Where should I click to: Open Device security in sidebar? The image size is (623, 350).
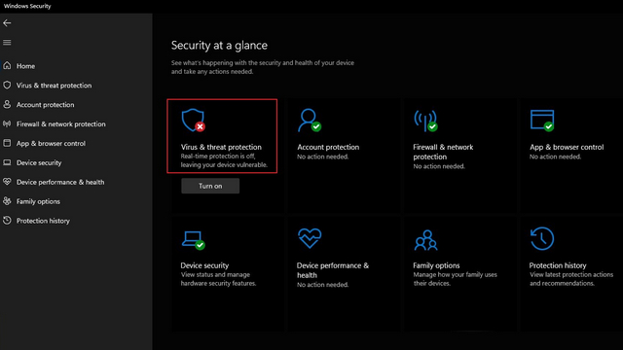pos(39,162)
